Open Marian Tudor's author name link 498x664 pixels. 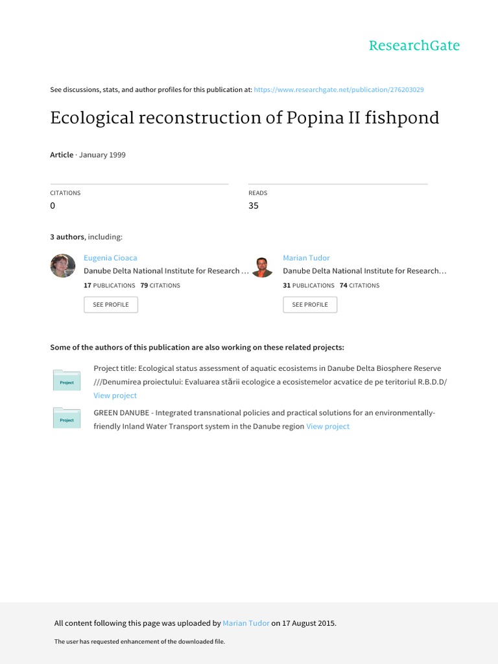click(306, 258)
